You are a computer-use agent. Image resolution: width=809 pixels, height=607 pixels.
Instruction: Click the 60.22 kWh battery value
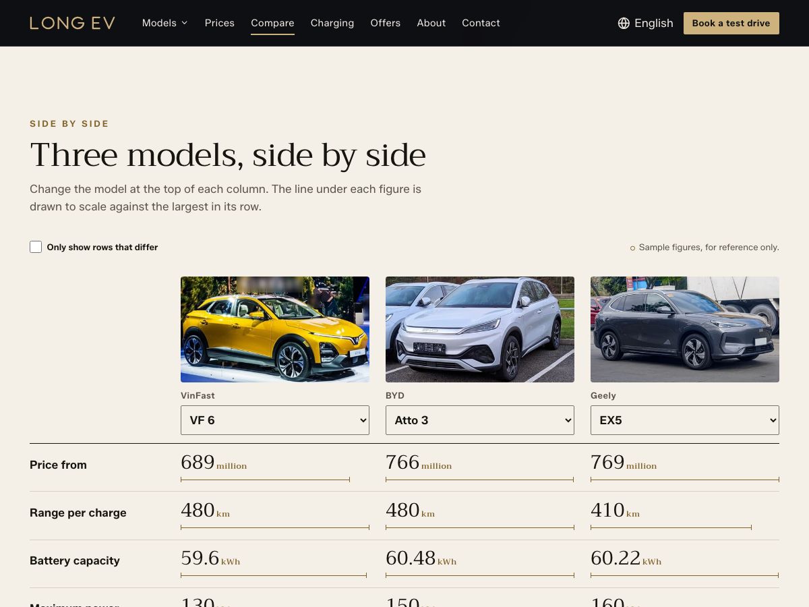(x=626, y=558)
